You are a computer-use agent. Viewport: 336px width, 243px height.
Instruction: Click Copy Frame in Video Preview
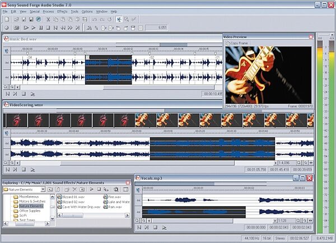pos(237,43)
